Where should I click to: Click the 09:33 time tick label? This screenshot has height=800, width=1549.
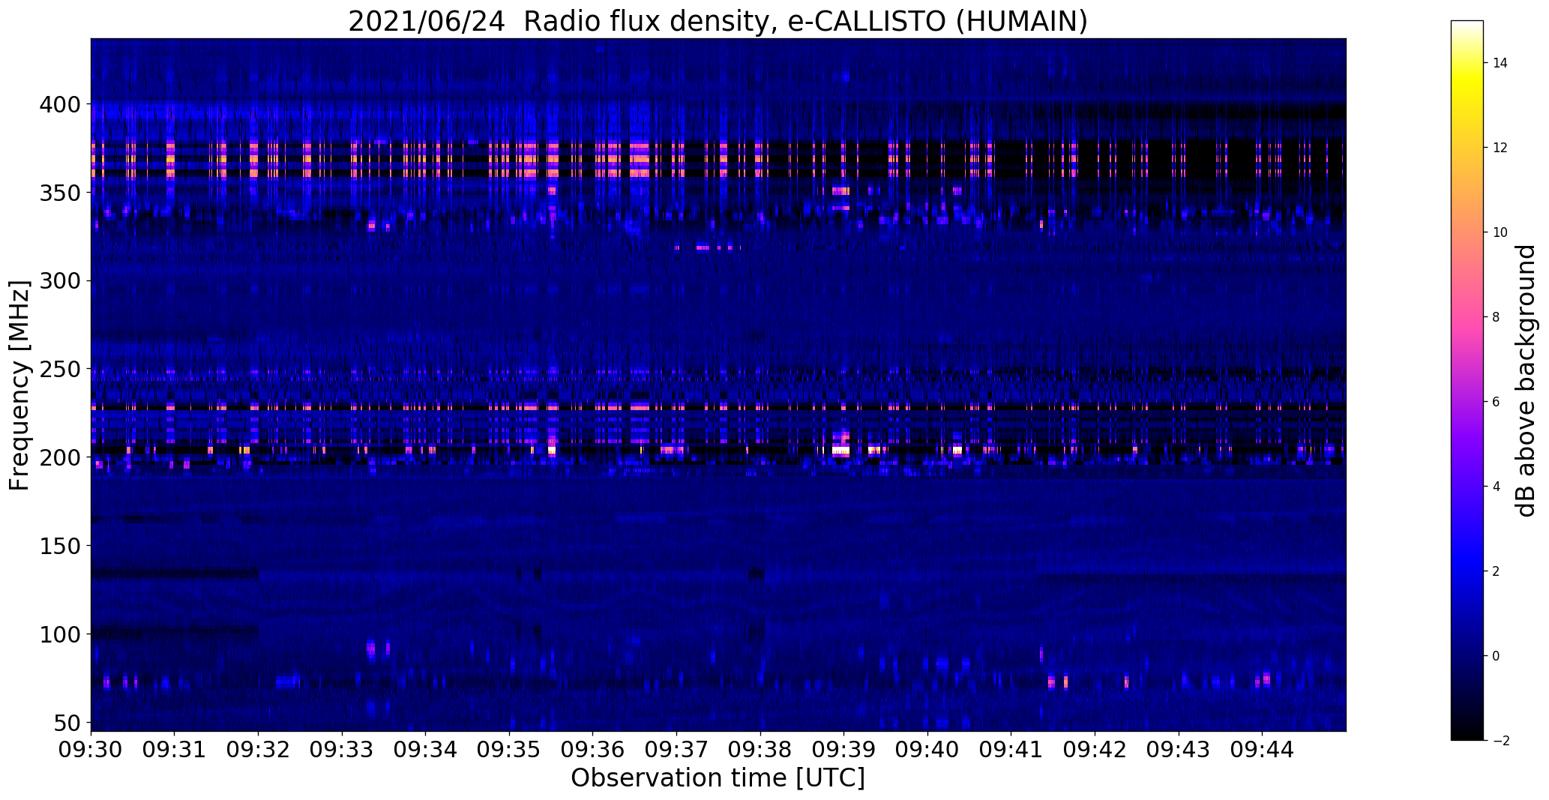click(x=343, y=750)
